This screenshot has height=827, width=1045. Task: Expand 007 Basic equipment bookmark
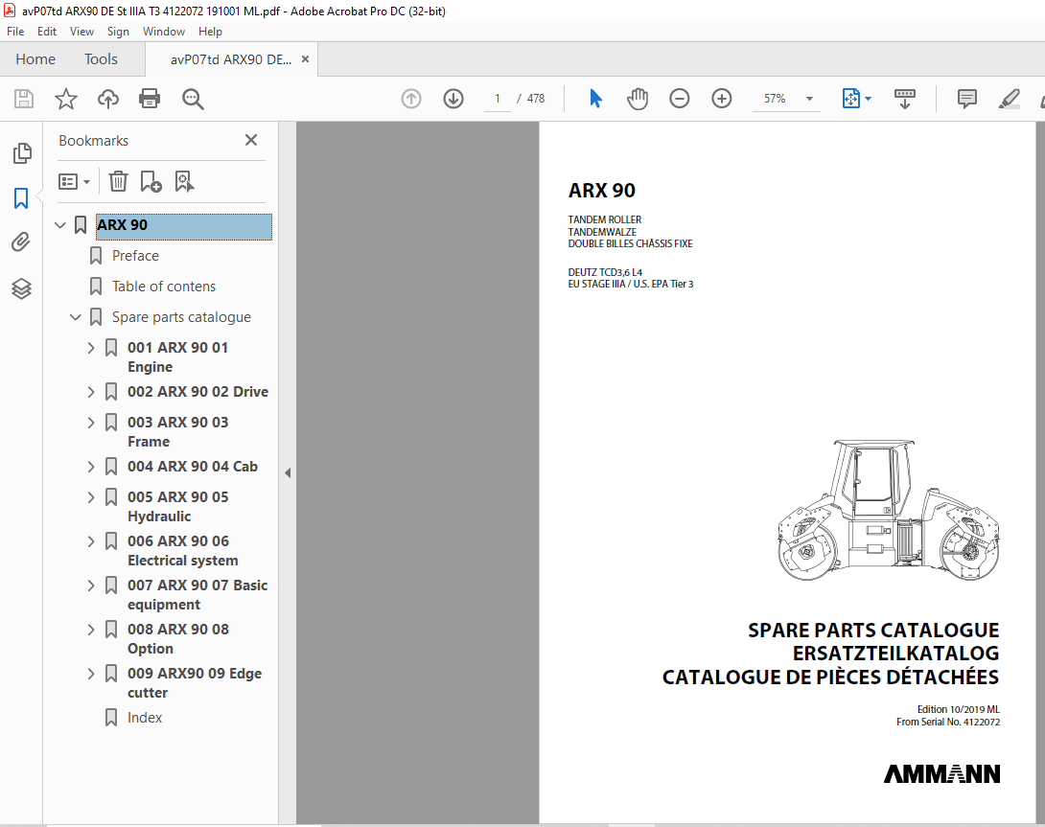(91, 586)
